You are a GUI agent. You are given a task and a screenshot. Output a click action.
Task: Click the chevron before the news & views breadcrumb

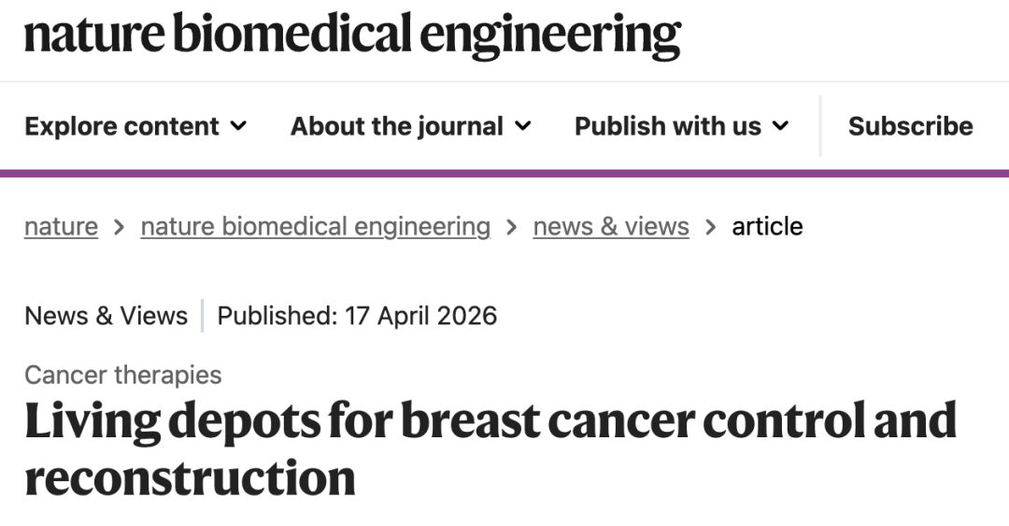point(512,226)
